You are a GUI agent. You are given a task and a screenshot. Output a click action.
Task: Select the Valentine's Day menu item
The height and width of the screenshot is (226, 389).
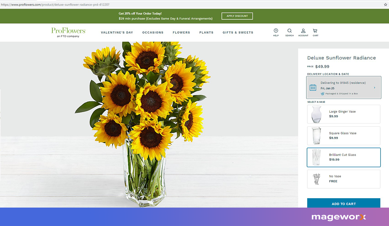[x=117, y=32]
